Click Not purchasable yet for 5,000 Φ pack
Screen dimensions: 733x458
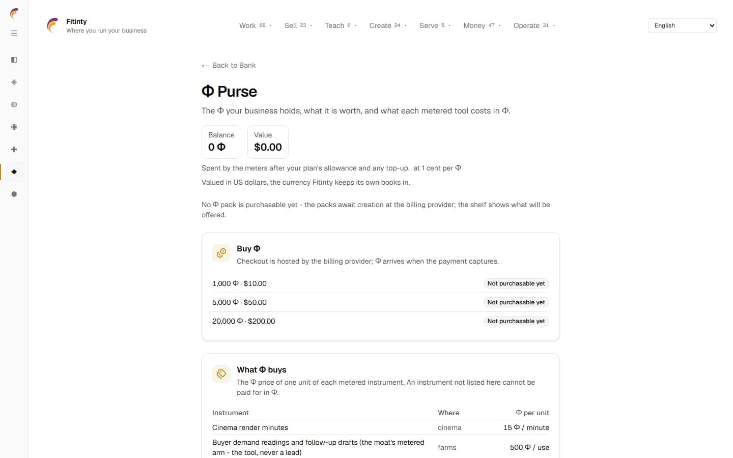pyautogui.click(x=516, y=302)
